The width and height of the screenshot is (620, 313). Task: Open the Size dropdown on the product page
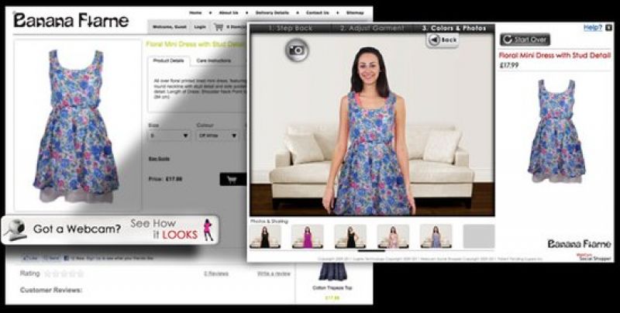click(169, 135)
